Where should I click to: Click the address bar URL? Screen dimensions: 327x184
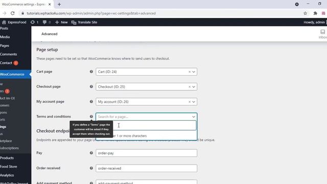[x=91, y=13]
